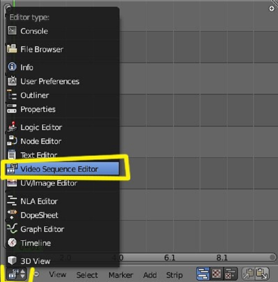Viewport: 278px width, 282px height.
Task: Open editor type selector dropdown
Action: (16, 274)
